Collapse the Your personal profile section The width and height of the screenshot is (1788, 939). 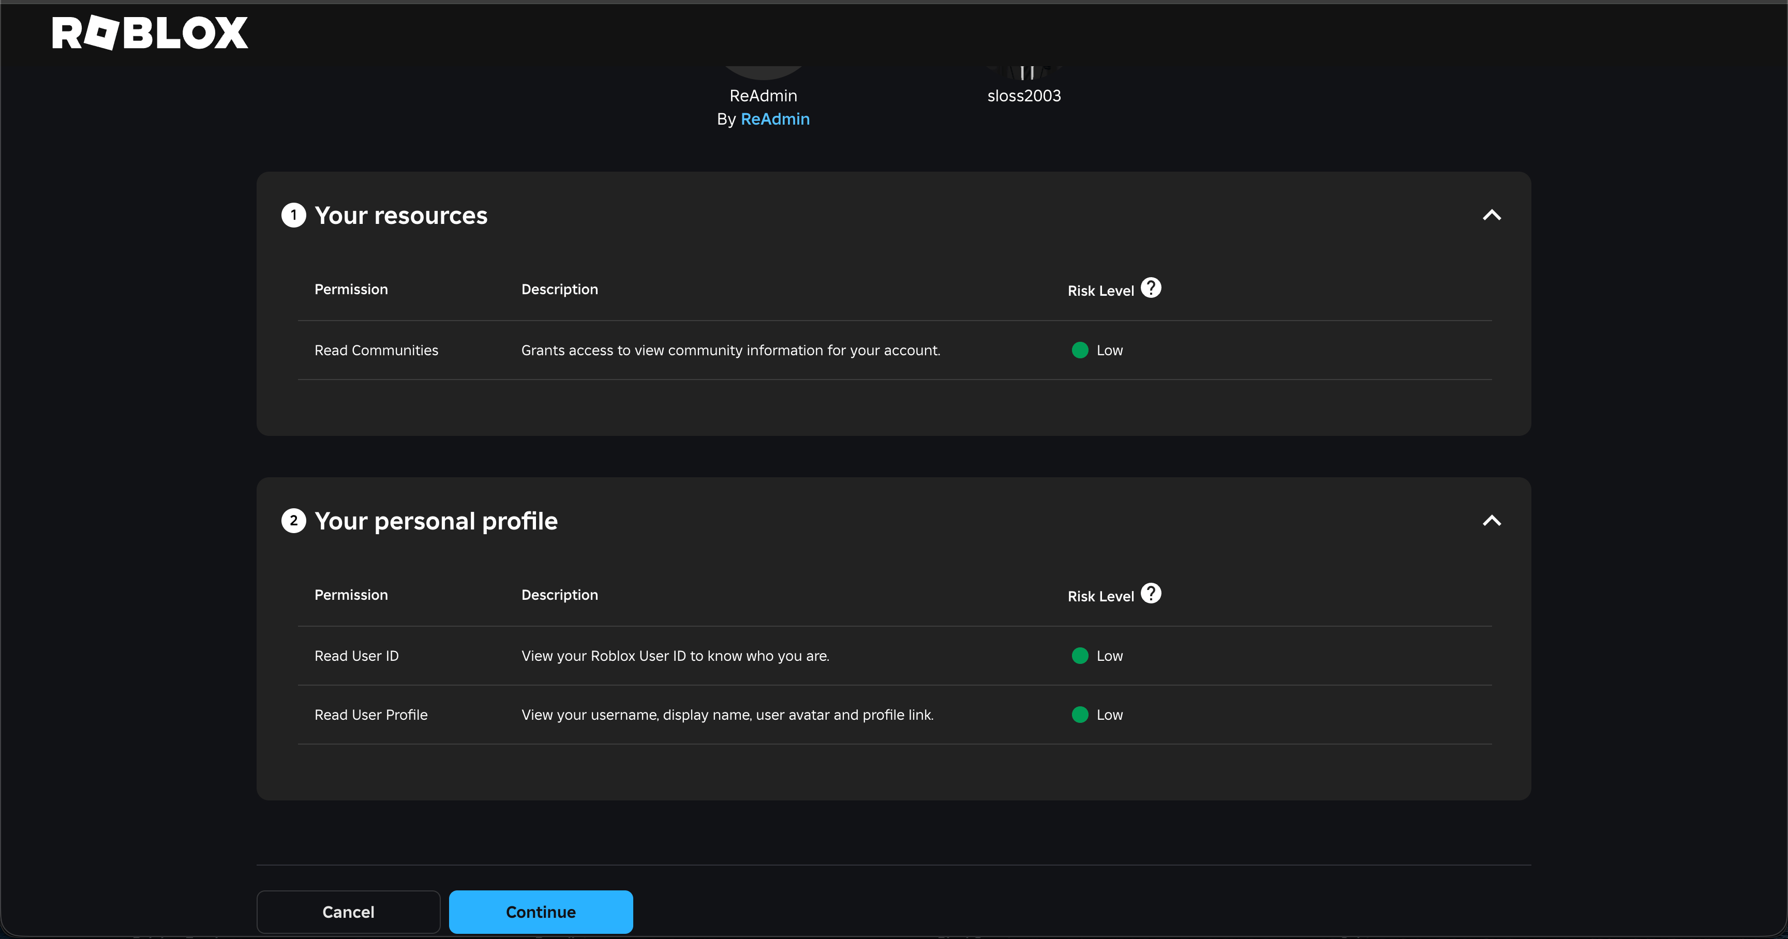(1492, 521)
